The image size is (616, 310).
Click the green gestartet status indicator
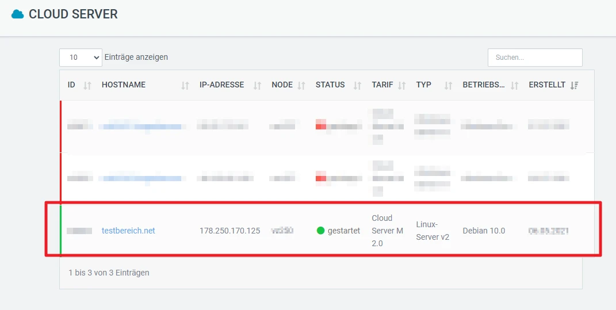(x=321, y=231)
